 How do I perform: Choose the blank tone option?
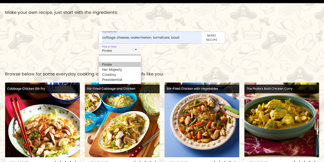point(120,59)
